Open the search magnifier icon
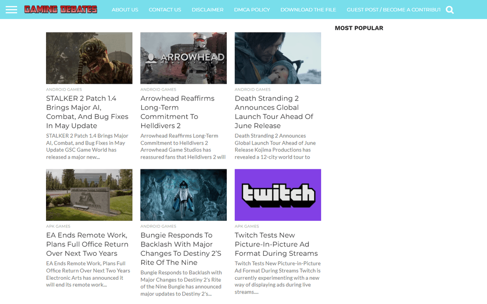Screen dimensions: 487x304 pos(450,10)
